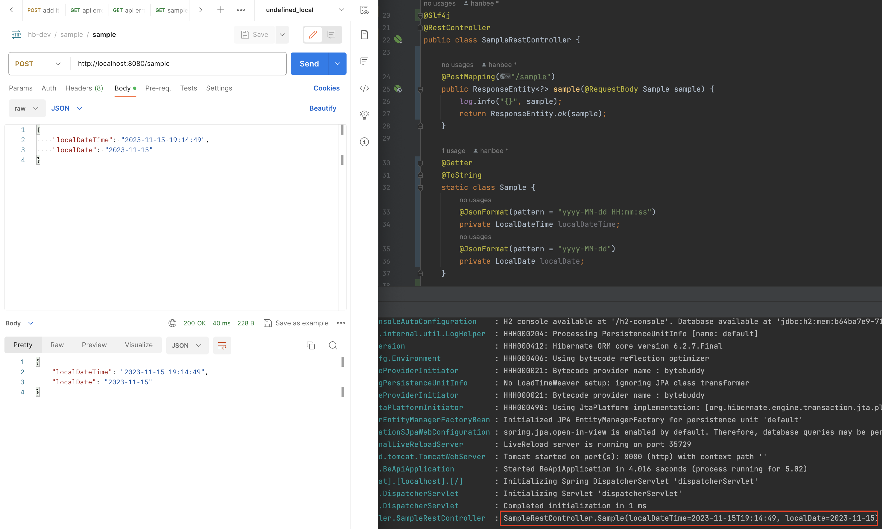Click the Send button
Viewport: 882px width, 529px height.
point(309,64)
